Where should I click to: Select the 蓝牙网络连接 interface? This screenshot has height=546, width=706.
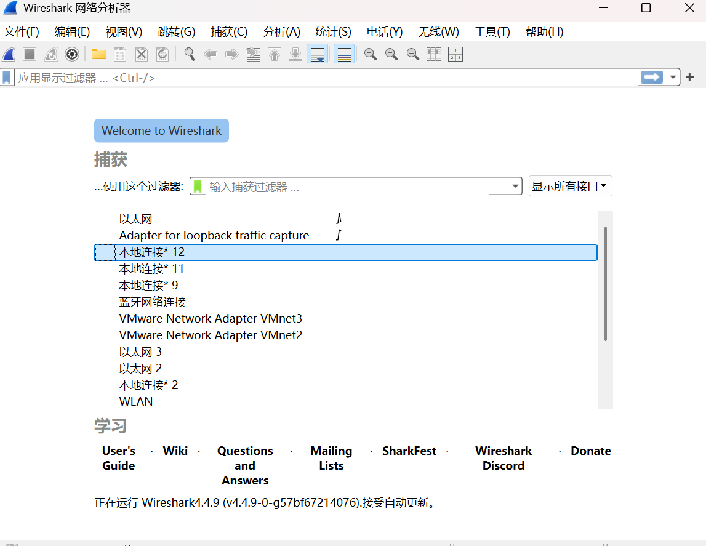pos(346,302)
